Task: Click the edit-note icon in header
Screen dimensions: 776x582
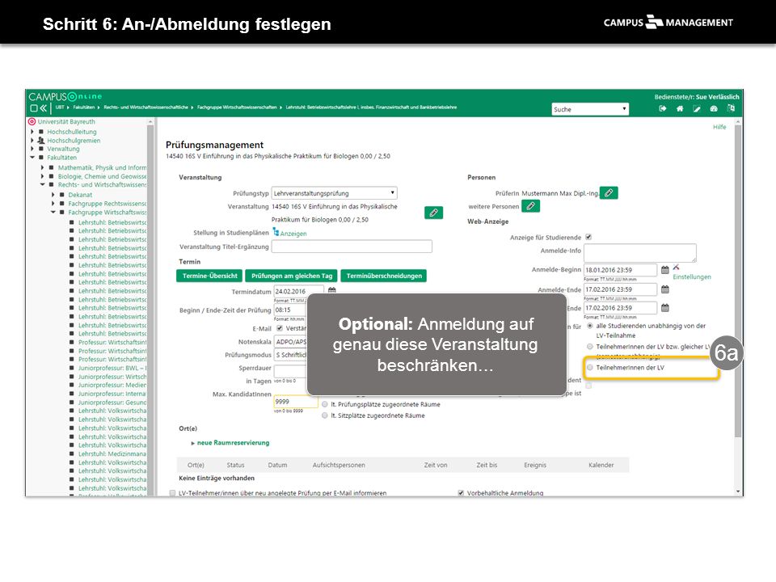Action: (697, 109)
